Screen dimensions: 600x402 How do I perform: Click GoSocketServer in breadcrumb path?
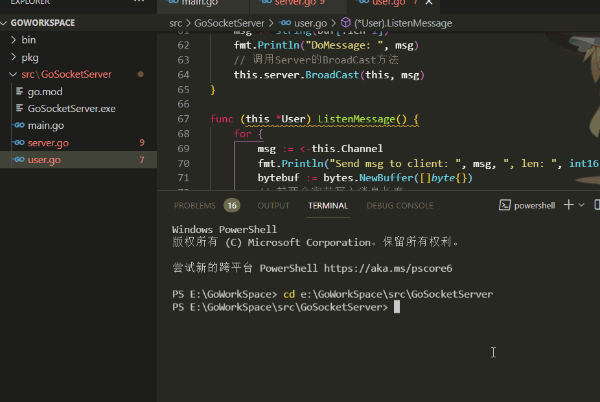(229, 23)
